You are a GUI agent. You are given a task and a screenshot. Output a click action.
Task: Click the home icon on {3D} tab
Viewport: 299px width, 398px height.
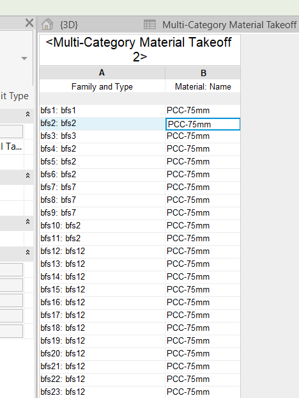(47, 24)
